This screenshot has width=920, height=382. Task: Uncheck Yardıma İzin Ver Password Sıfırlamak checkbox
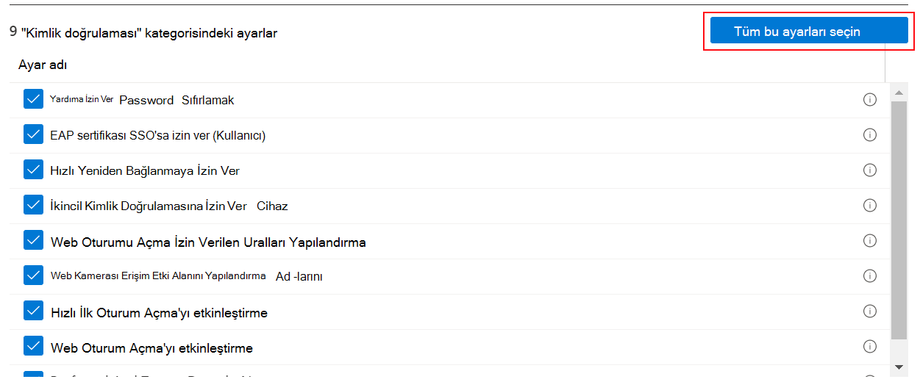coord(34,99)
